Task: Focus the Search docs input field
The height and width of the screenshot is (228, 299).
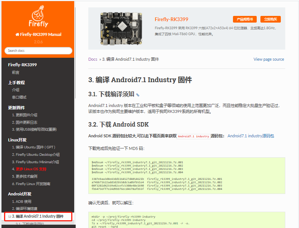Action: pyautogui.click(x=38, y=51)
